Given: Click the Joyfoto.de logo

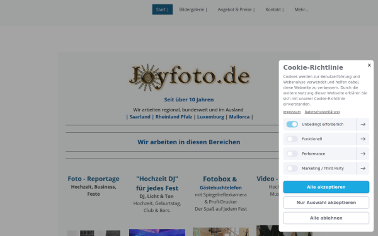Looking at the screenshot, I should click(189, 77).
